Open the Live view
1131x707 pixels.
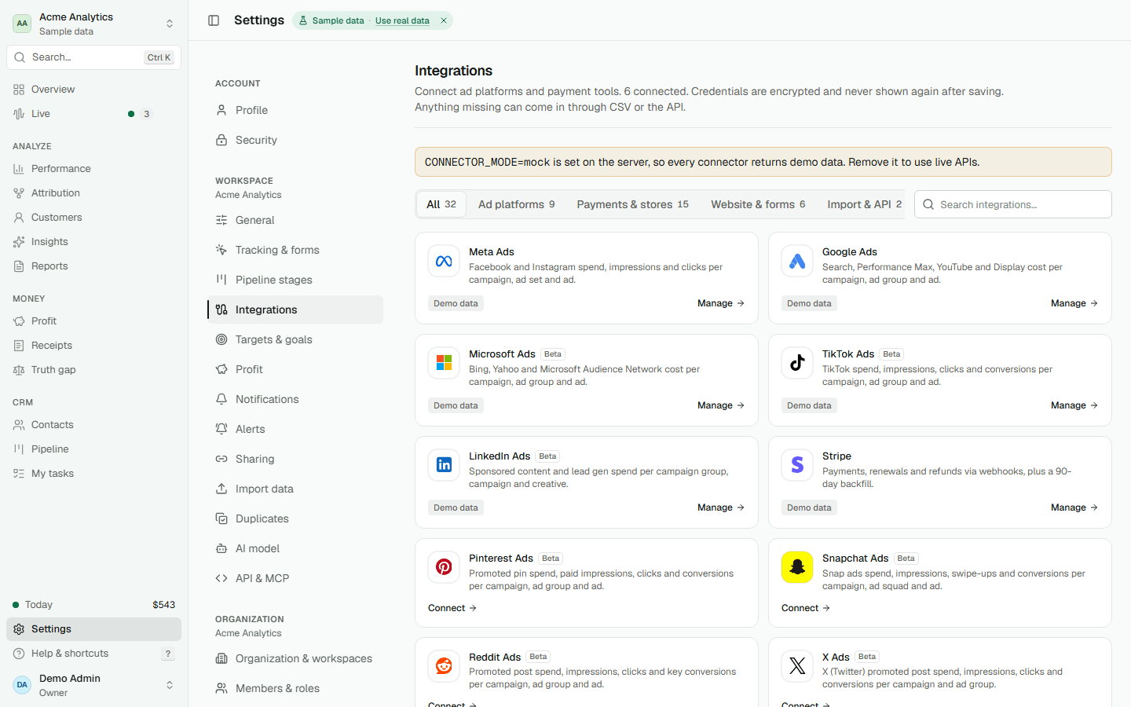pyautogui.click(x=93, y=114)
